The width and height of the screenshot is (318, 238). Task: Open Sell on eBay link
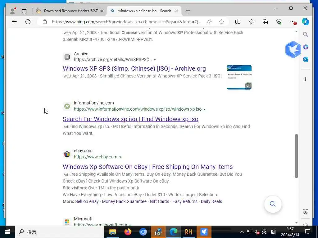(87, 201)
